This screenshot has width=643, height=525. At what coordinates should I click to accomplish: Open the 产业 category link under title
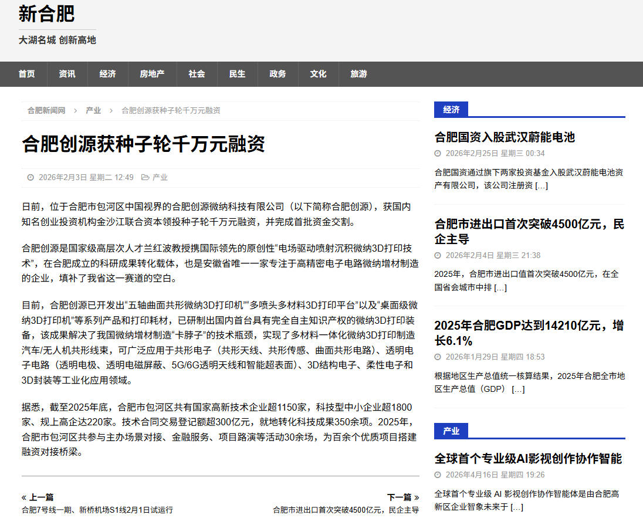(160, 177)
